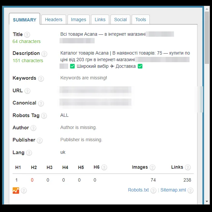Click the red H2 count '0'
This screenshot has height=212, width=212.
[x=32, y=180]
